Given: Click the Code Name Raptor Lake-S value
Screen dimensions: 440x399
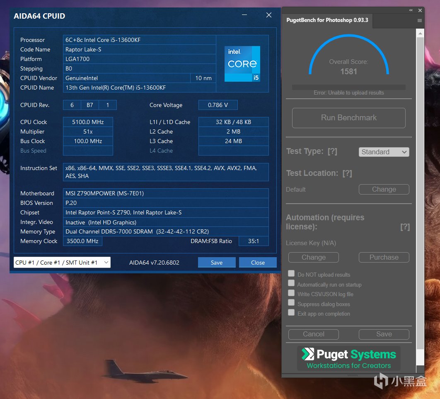Looking at the screenshot, I should [x=140, y=49].
